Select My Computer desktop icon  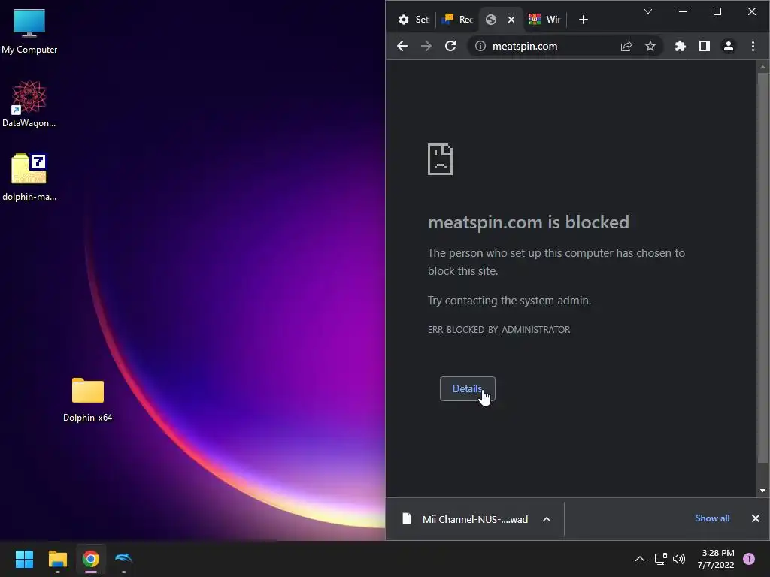29,32
